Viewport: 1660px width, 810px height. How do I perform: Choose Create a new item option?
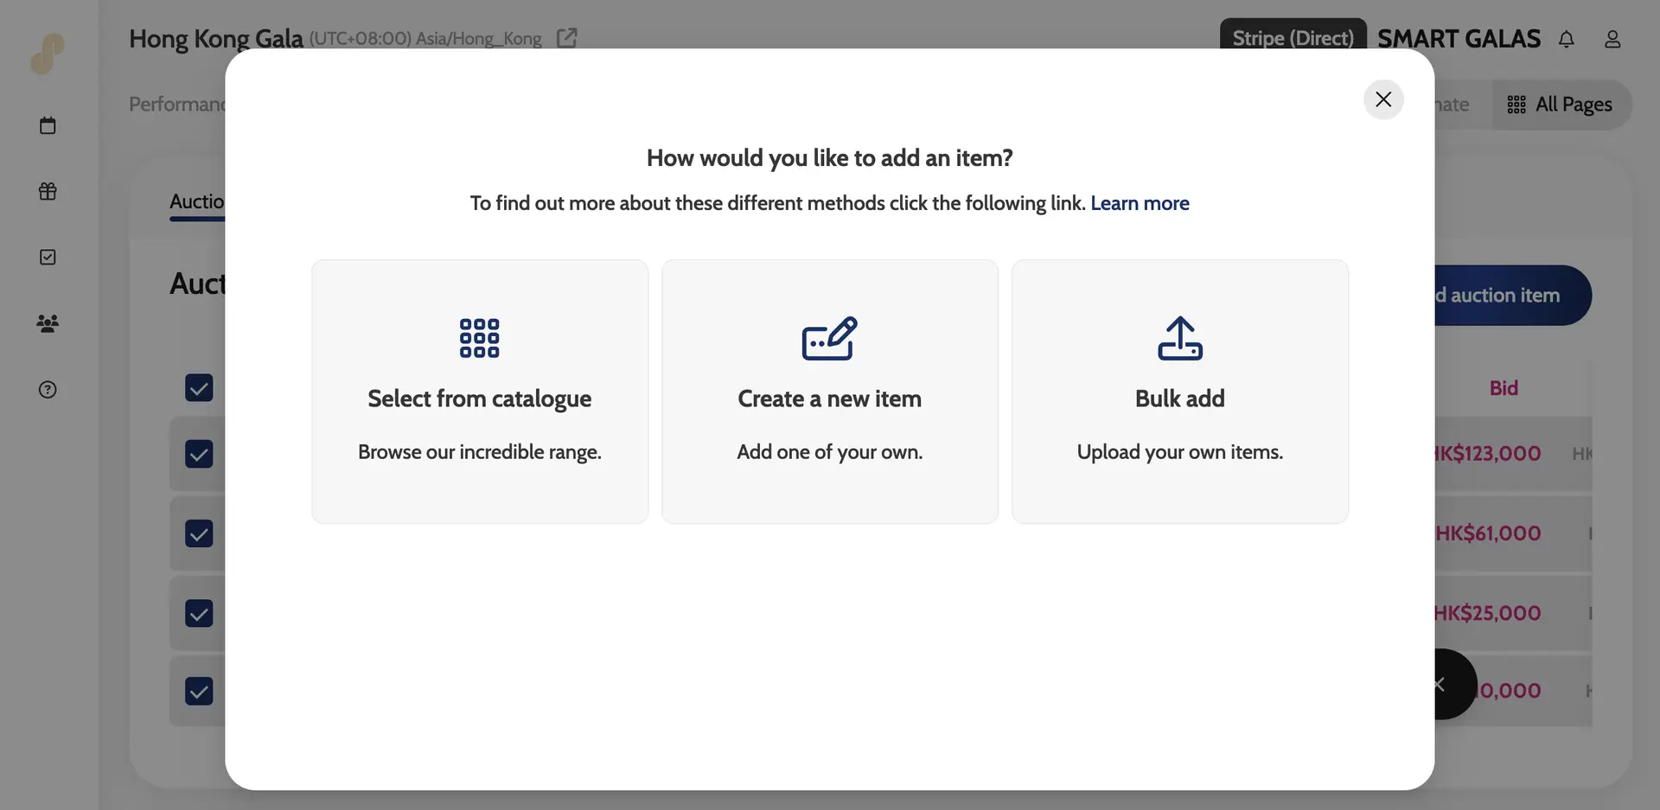pyautogui.click(x=829, y=391)
